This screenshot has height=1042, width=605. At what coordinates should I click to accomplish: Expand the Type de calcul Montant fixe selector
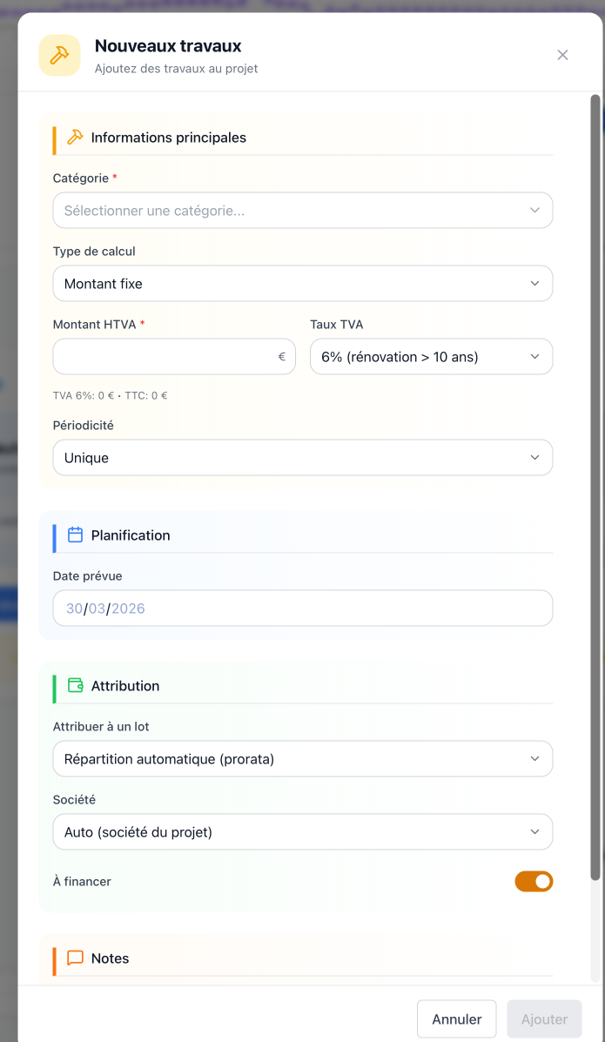[x=303, y=283]
